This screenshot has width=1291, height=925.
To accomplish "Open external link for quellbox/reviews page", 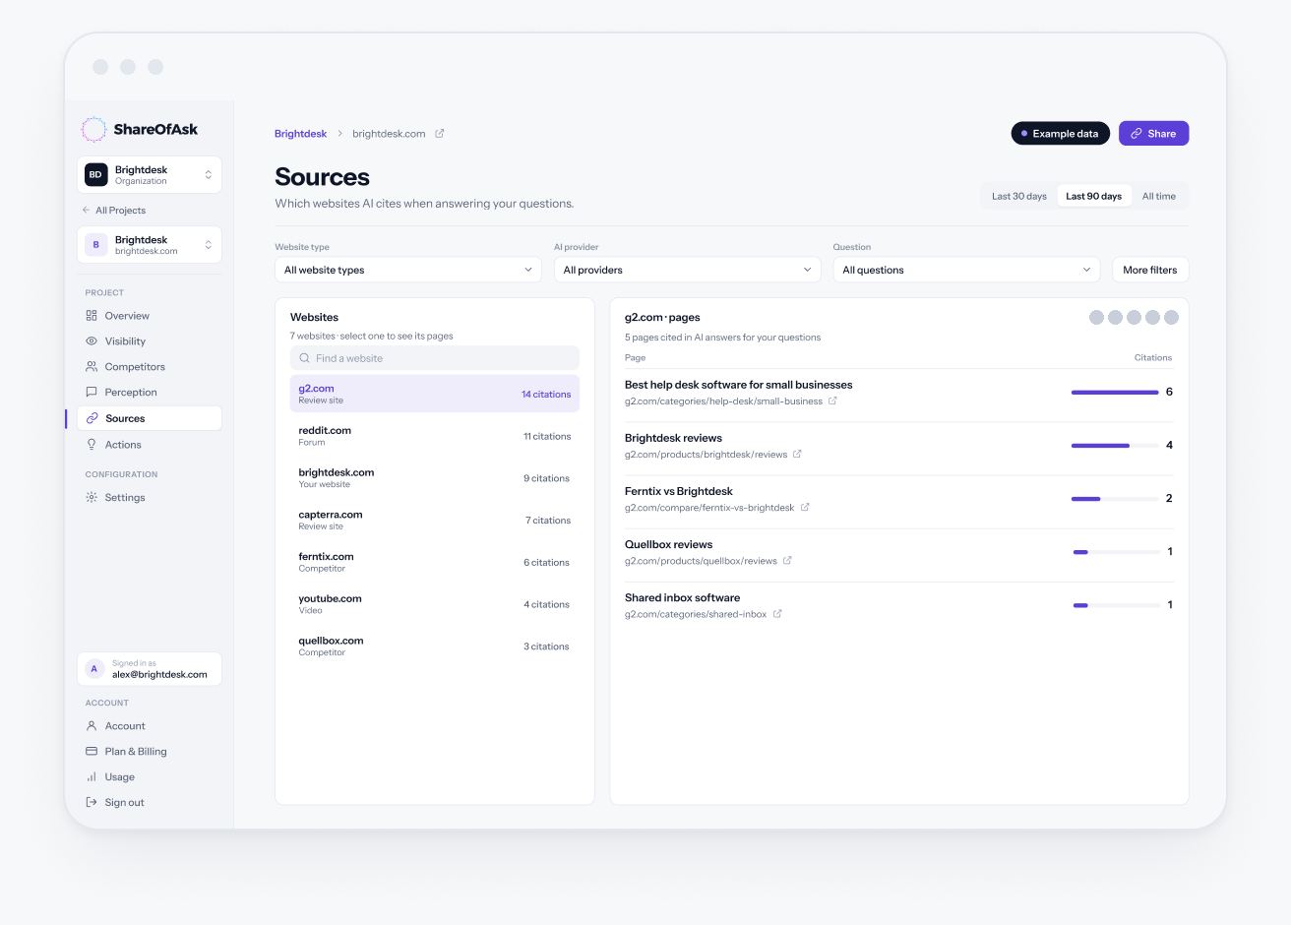I will (787, 560).
